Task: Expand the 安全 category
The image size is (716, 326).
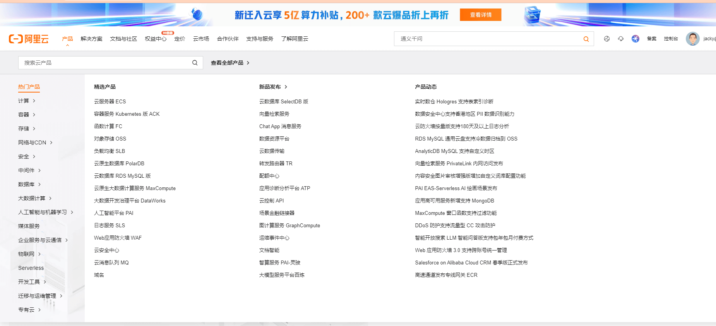Action: point(27,156)
